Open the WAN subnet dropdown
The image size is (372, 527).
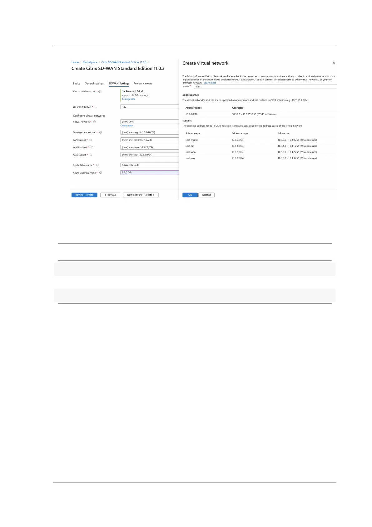[x=149, y=147]
